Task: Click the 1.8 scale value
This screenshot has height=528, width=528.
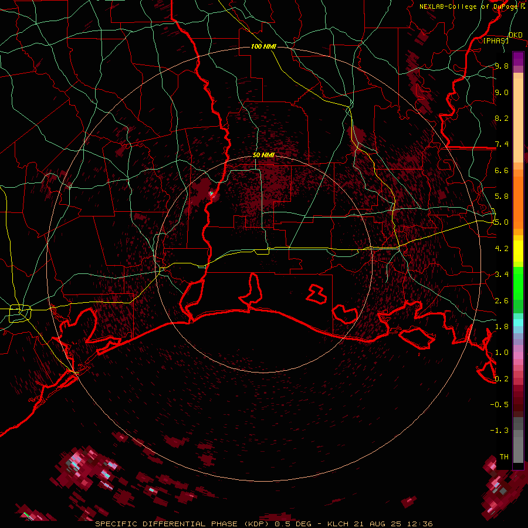Action: (x=502, y=326)
